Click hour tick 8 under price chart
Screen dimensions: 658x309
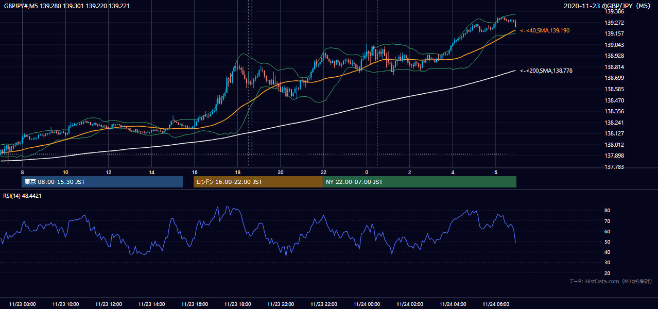click(x=22, y=172)
